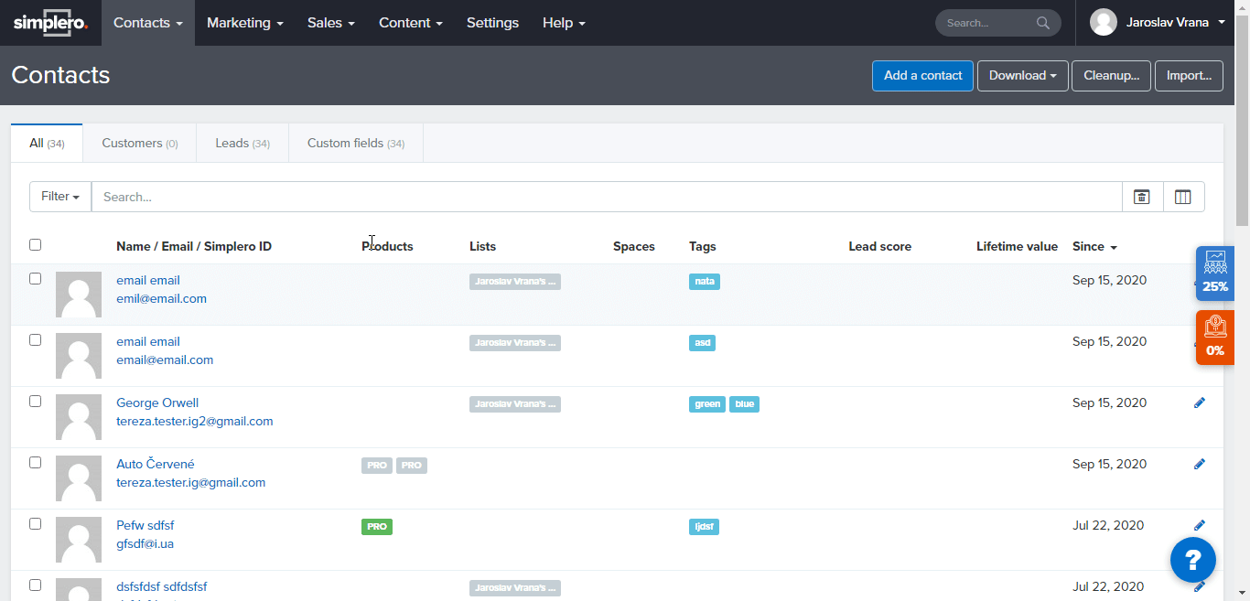This screenshot has height=601, width=1250.
Task: Click George Orwell's avatar placeholder
Action: [79, 417]
